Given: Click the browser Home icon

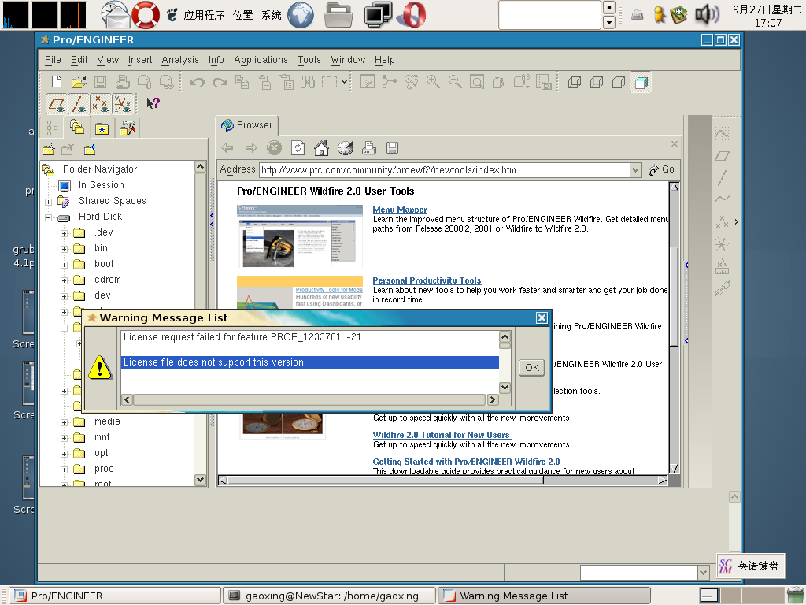Looking at the screenshot, I should [321, 148].
